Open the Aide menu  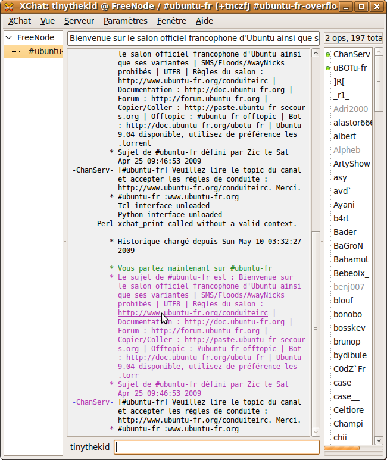204,21
